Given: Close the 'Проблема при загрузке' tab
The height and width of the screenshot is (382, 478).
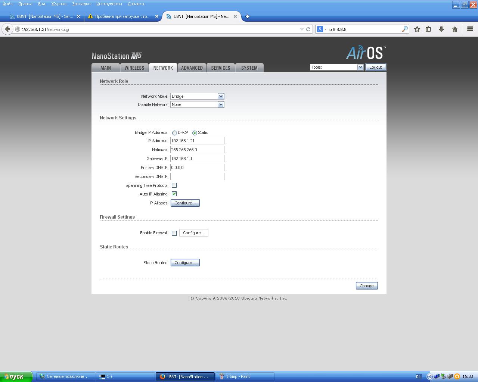Looking at the screenshot, I should point(157,16).
